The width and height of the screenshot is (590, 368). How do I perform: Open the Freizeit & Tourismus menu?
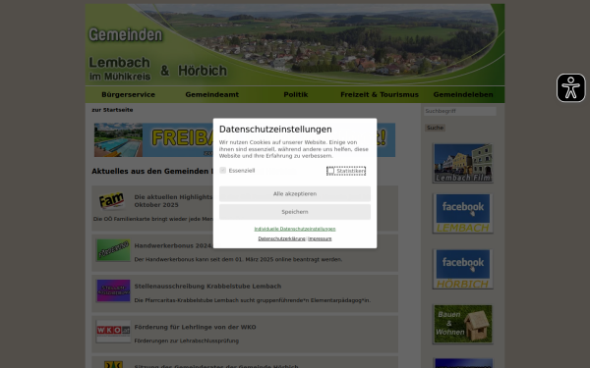pyautogui.click(x=380, y=94)
